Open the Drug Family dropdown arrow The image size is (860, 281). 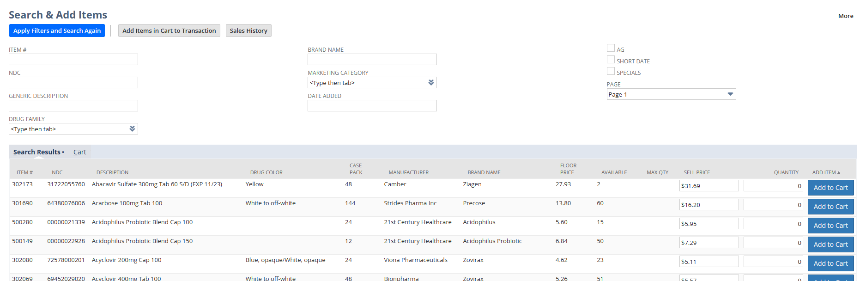click(132, 129)
